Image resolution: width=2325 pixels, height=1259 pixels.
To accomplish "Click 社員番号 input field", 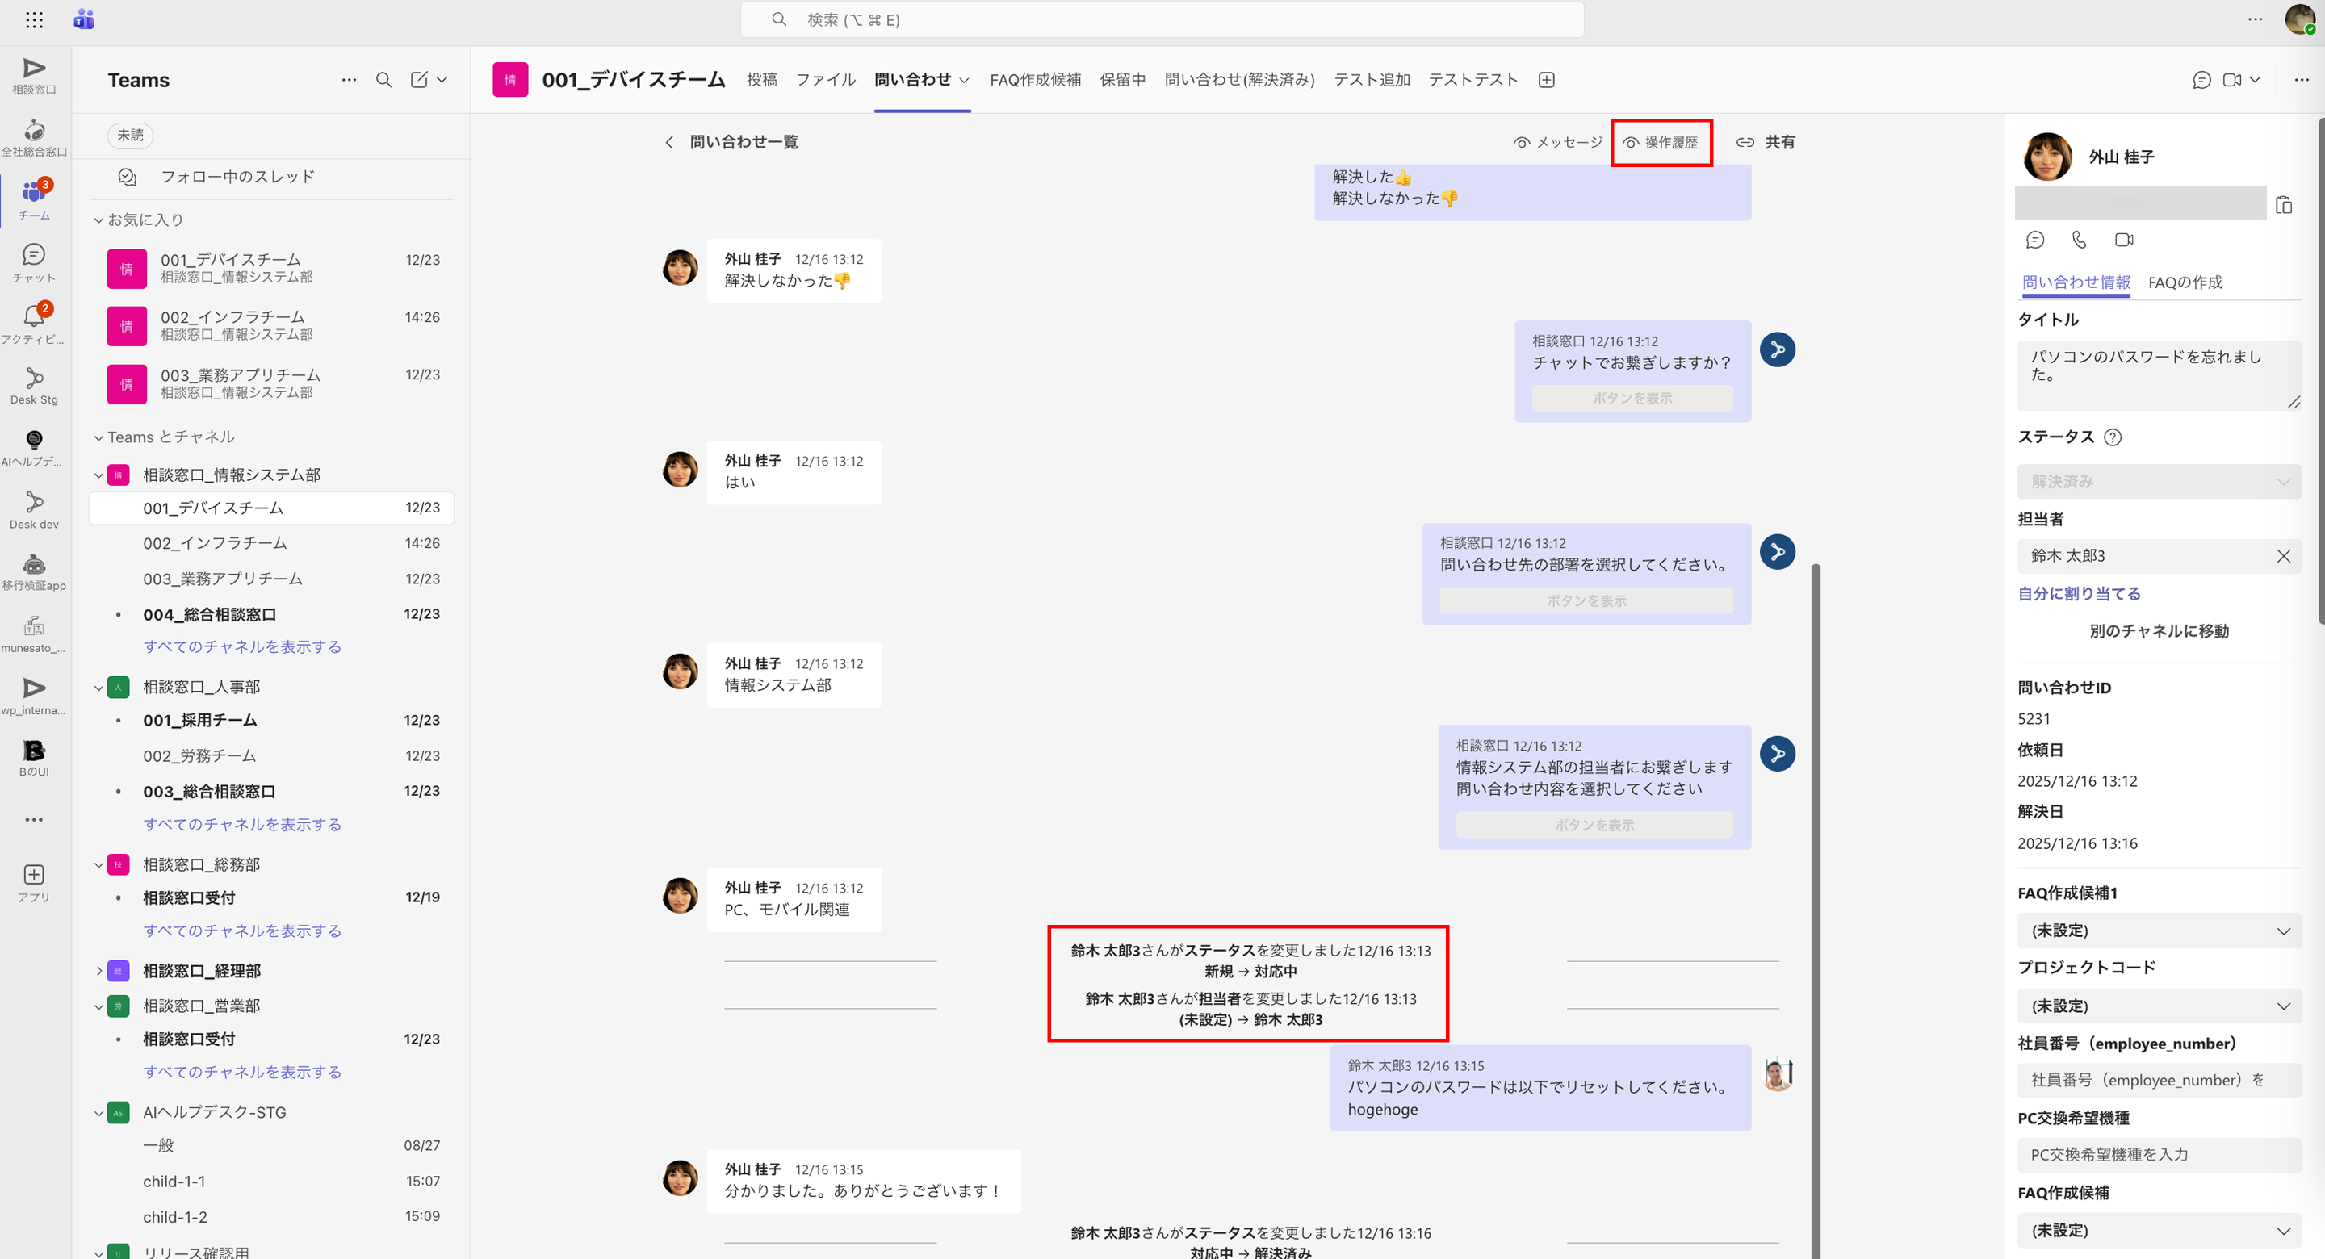I will [x=2159, y=1081].
